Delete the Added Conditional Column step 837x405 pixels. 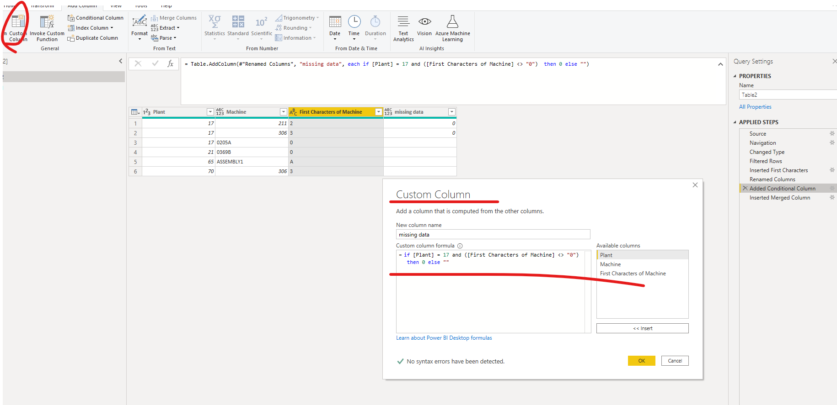[x=745, y=188]
